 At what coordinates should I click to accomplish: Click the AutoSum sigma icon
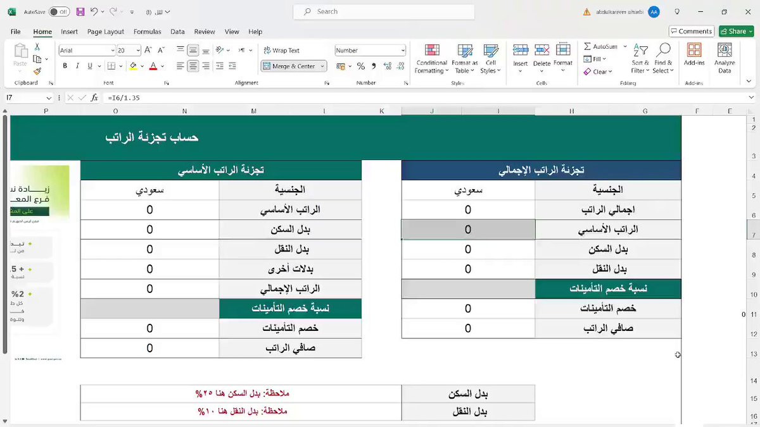coord(588,46)
